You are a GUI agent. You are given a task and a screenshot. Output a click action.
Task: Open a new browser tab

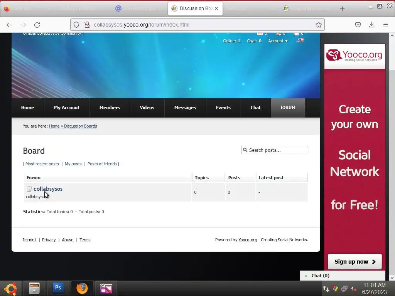342,9
